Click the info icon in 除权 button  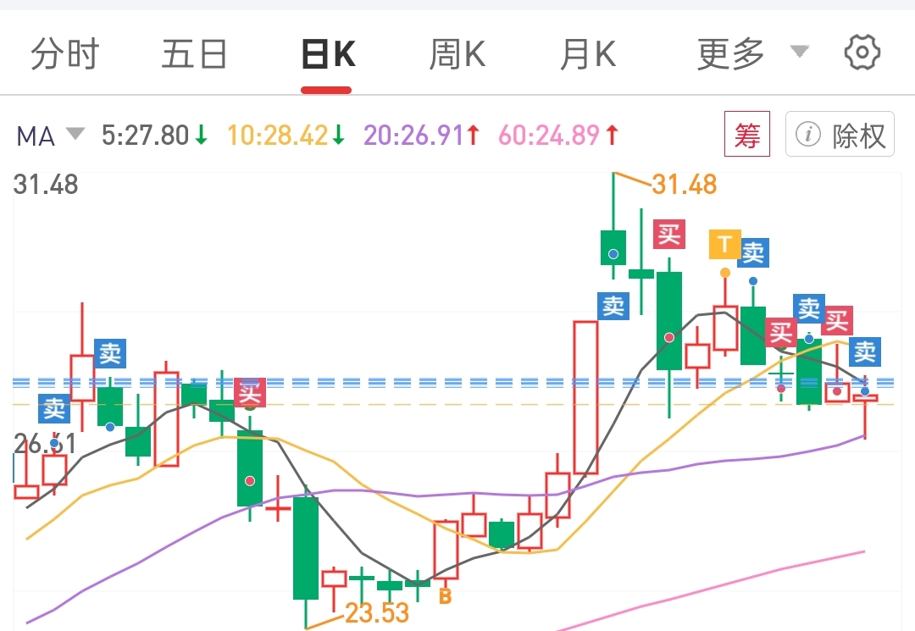tap(808, 136)
